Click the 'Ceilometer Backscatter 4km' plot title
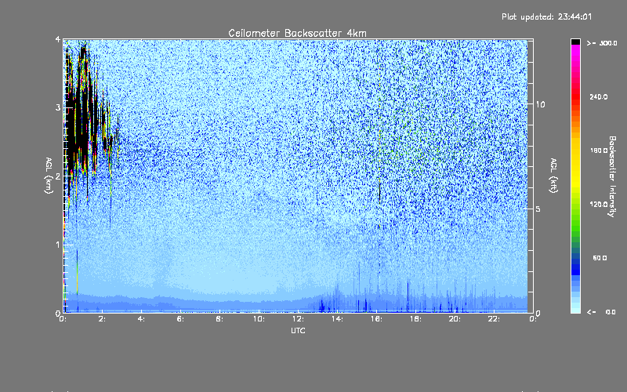The image size is (627, 392). pos(297,33)
